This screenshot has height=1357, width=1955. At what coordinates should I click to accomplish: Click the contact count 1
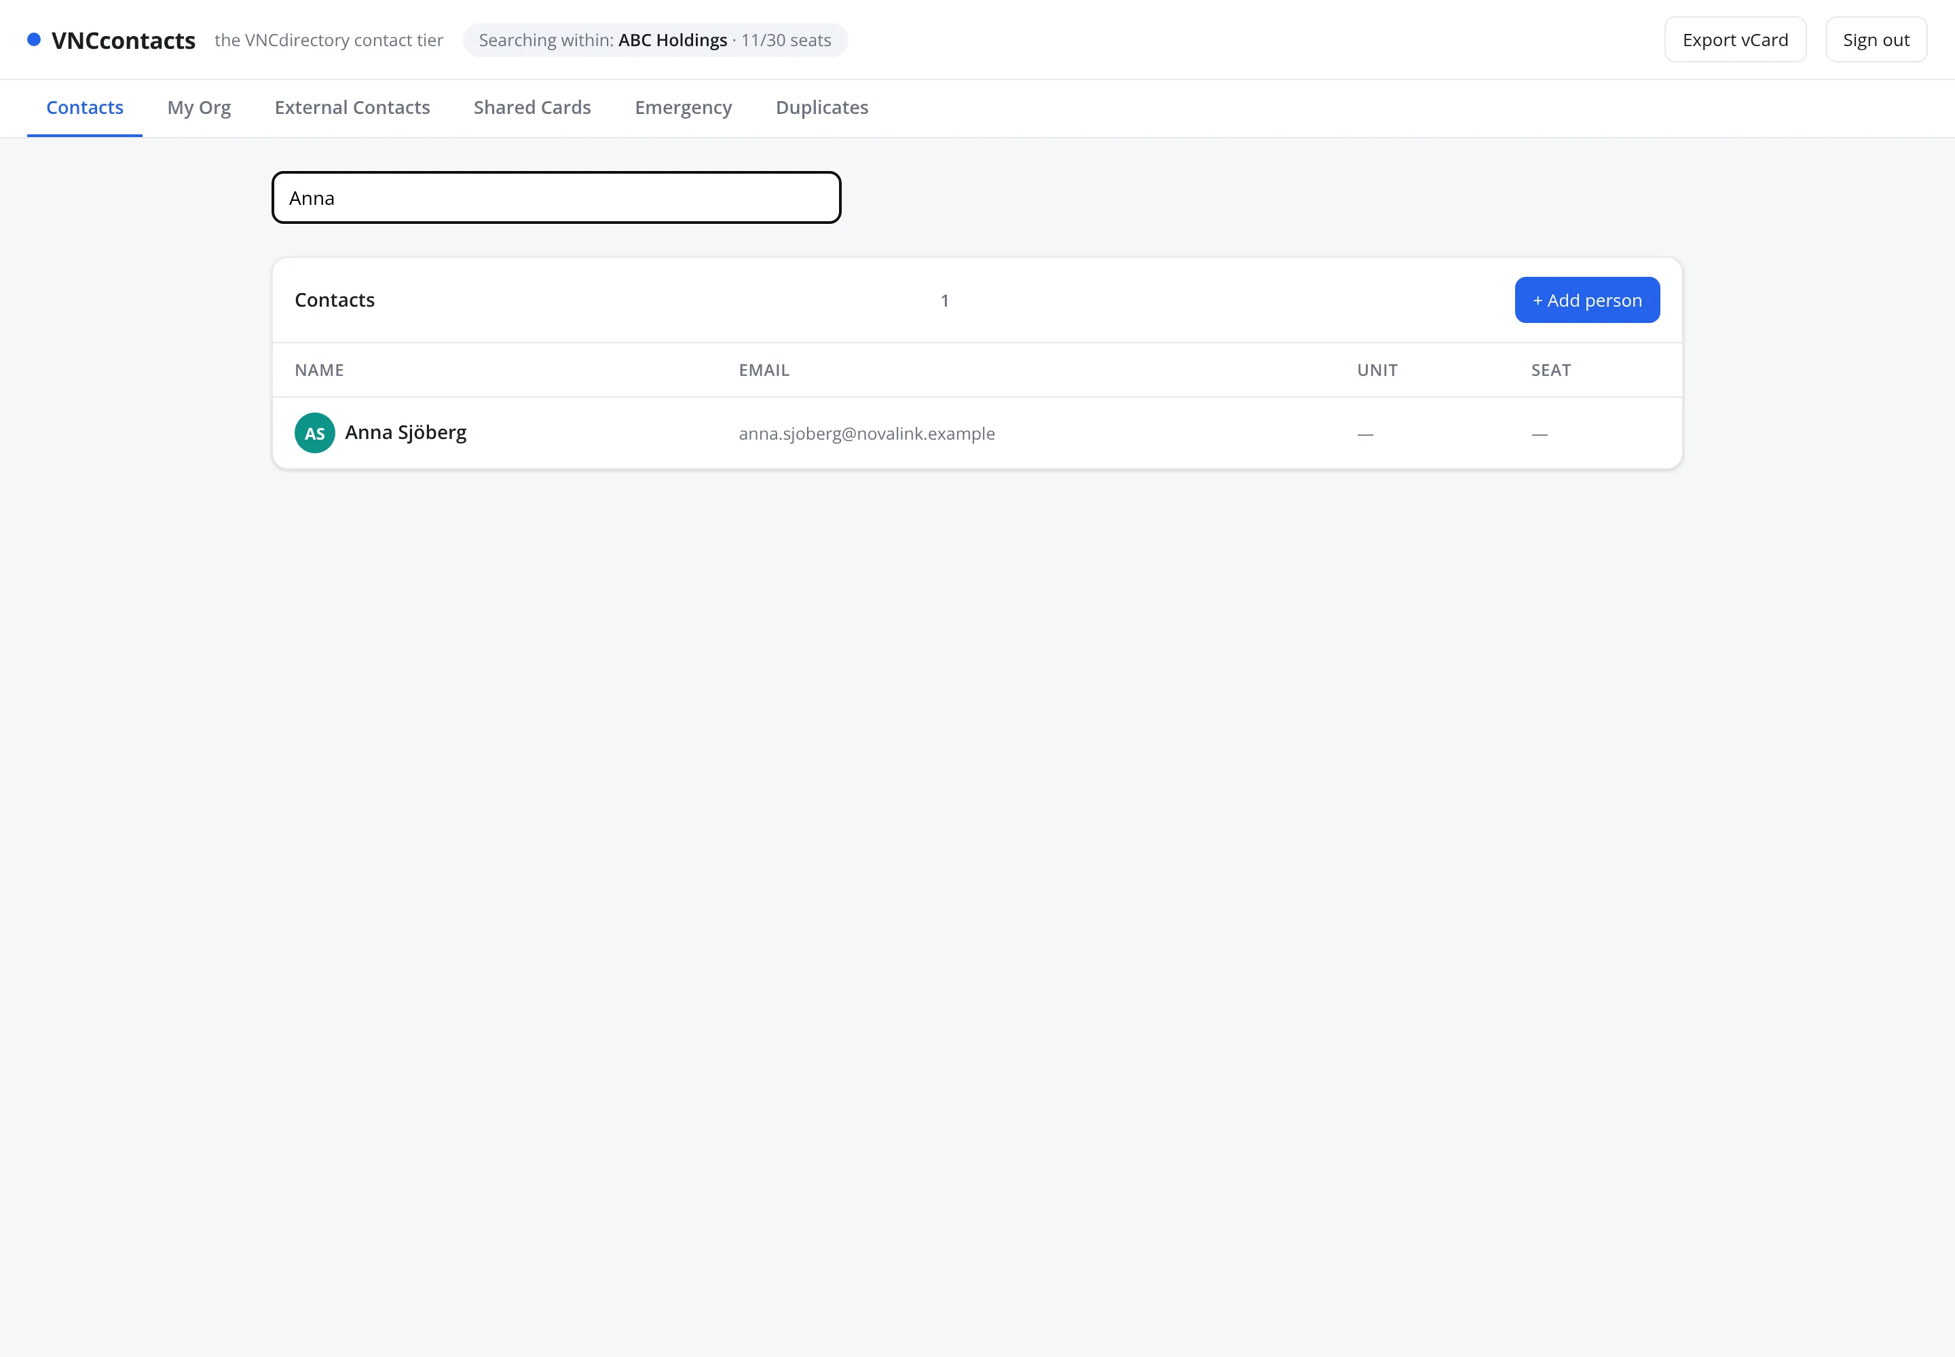[944, 300]
